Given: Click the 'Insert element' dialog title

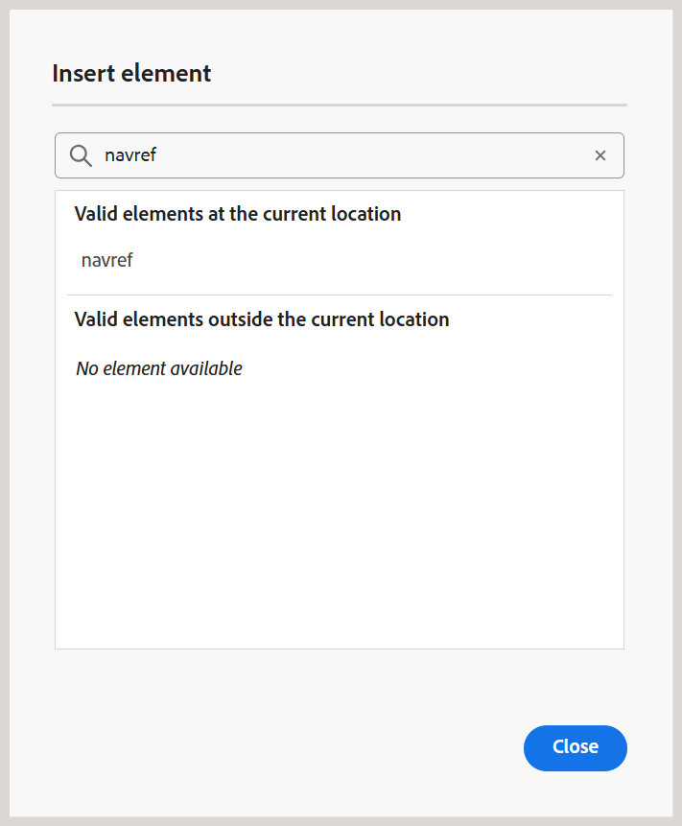Looking at the screenshot, I should [131, 73].
